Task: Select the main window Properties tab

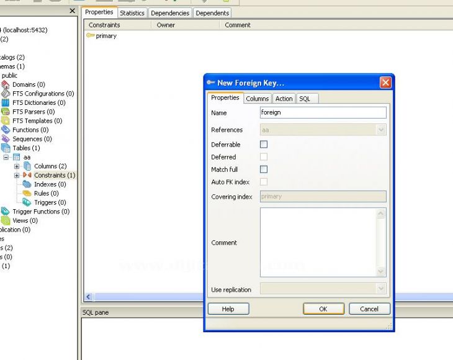Action: point(99,12)
